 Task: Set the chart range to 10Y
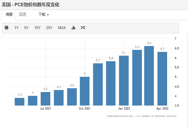37,28
